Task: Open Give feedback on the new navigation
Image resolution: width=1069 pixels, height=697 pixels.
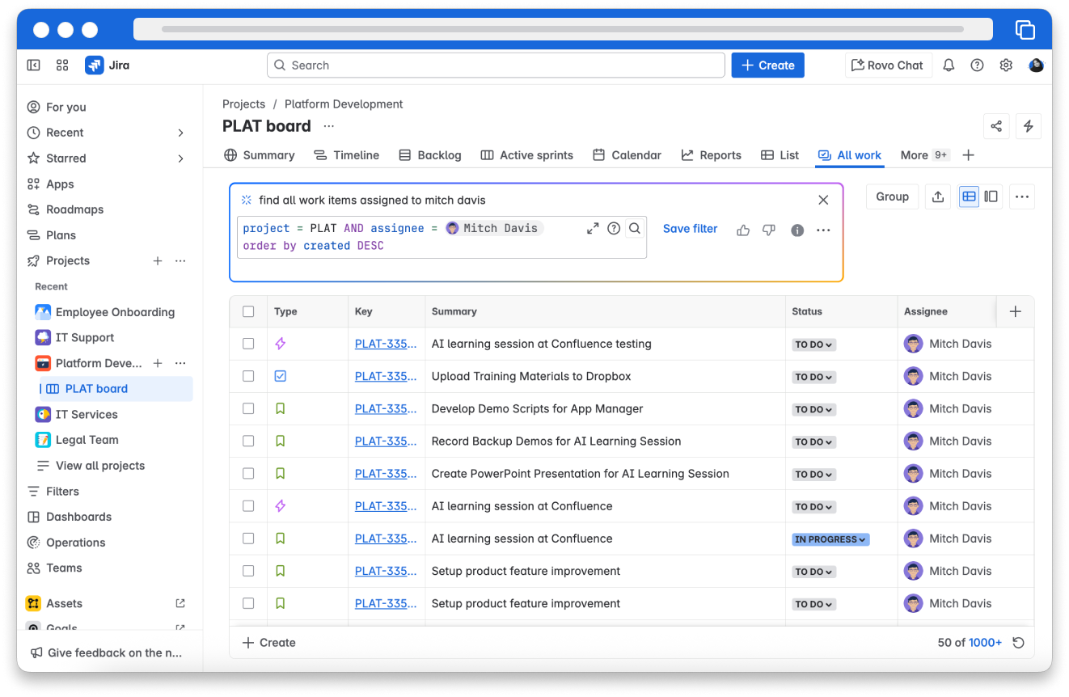Action: (x=106, y=653)
